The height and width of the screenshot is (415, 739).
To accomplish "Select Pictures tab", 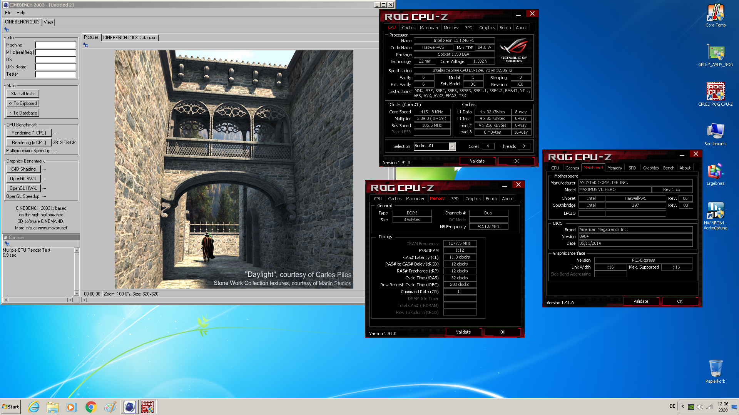I will click(91, 37).
